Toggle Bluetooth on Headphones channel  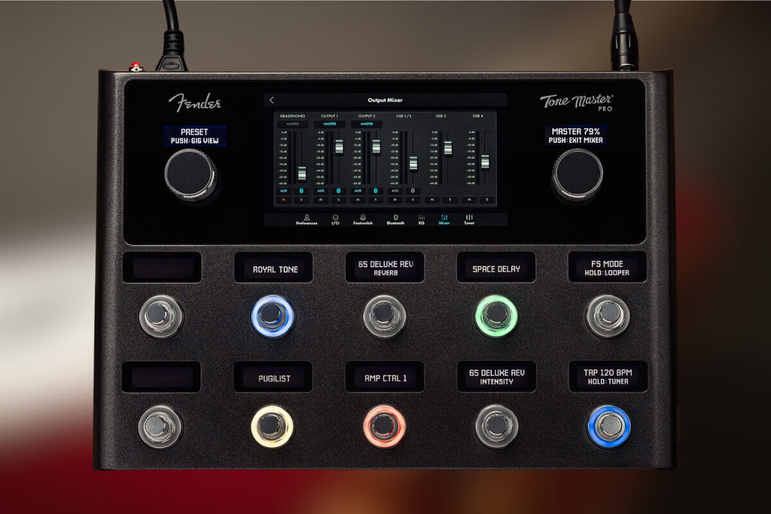click(301, 191)
